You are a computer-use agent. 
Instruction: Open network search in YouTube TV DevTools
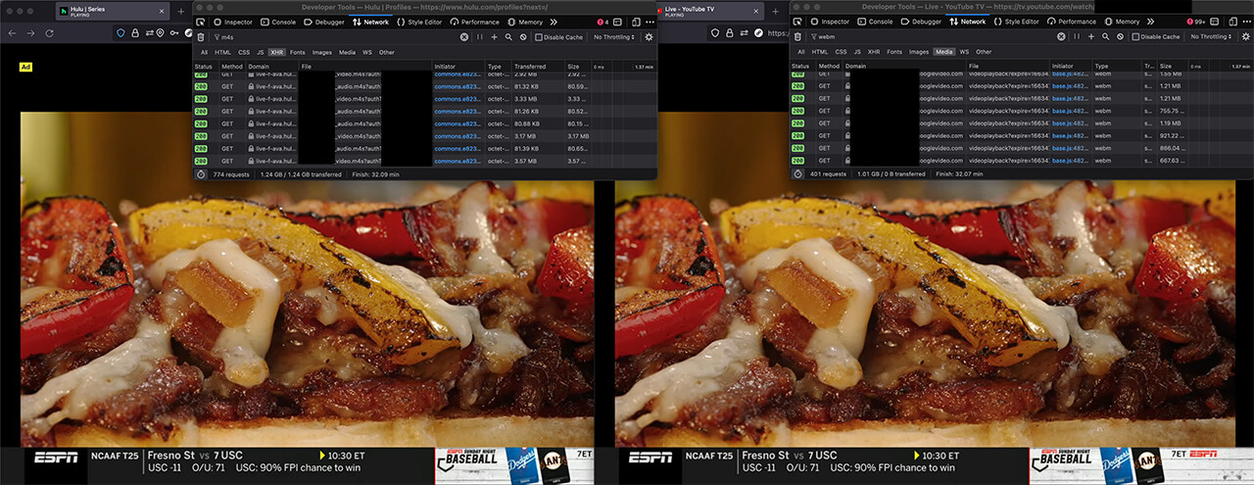point(1106,37)
